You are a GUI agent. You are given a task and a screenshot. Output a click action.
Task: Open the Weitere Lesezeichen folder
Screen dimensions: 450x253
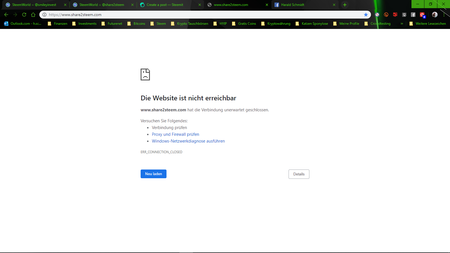coord(427,24)
